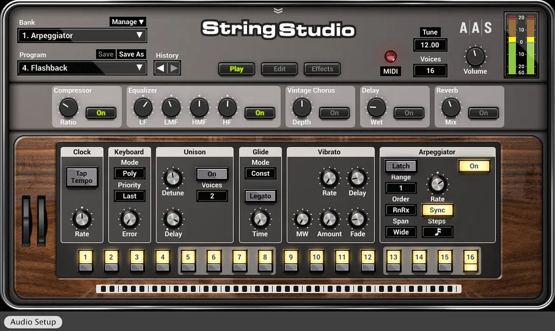The width and height of the screenshot is (555, 331).
Task: Click the History forward arrow
Action: coord(174,68)
